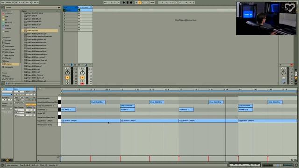Select the first Kick RRTD 1 note
Screen dimensions: 299x168
[x=69, y=110]
